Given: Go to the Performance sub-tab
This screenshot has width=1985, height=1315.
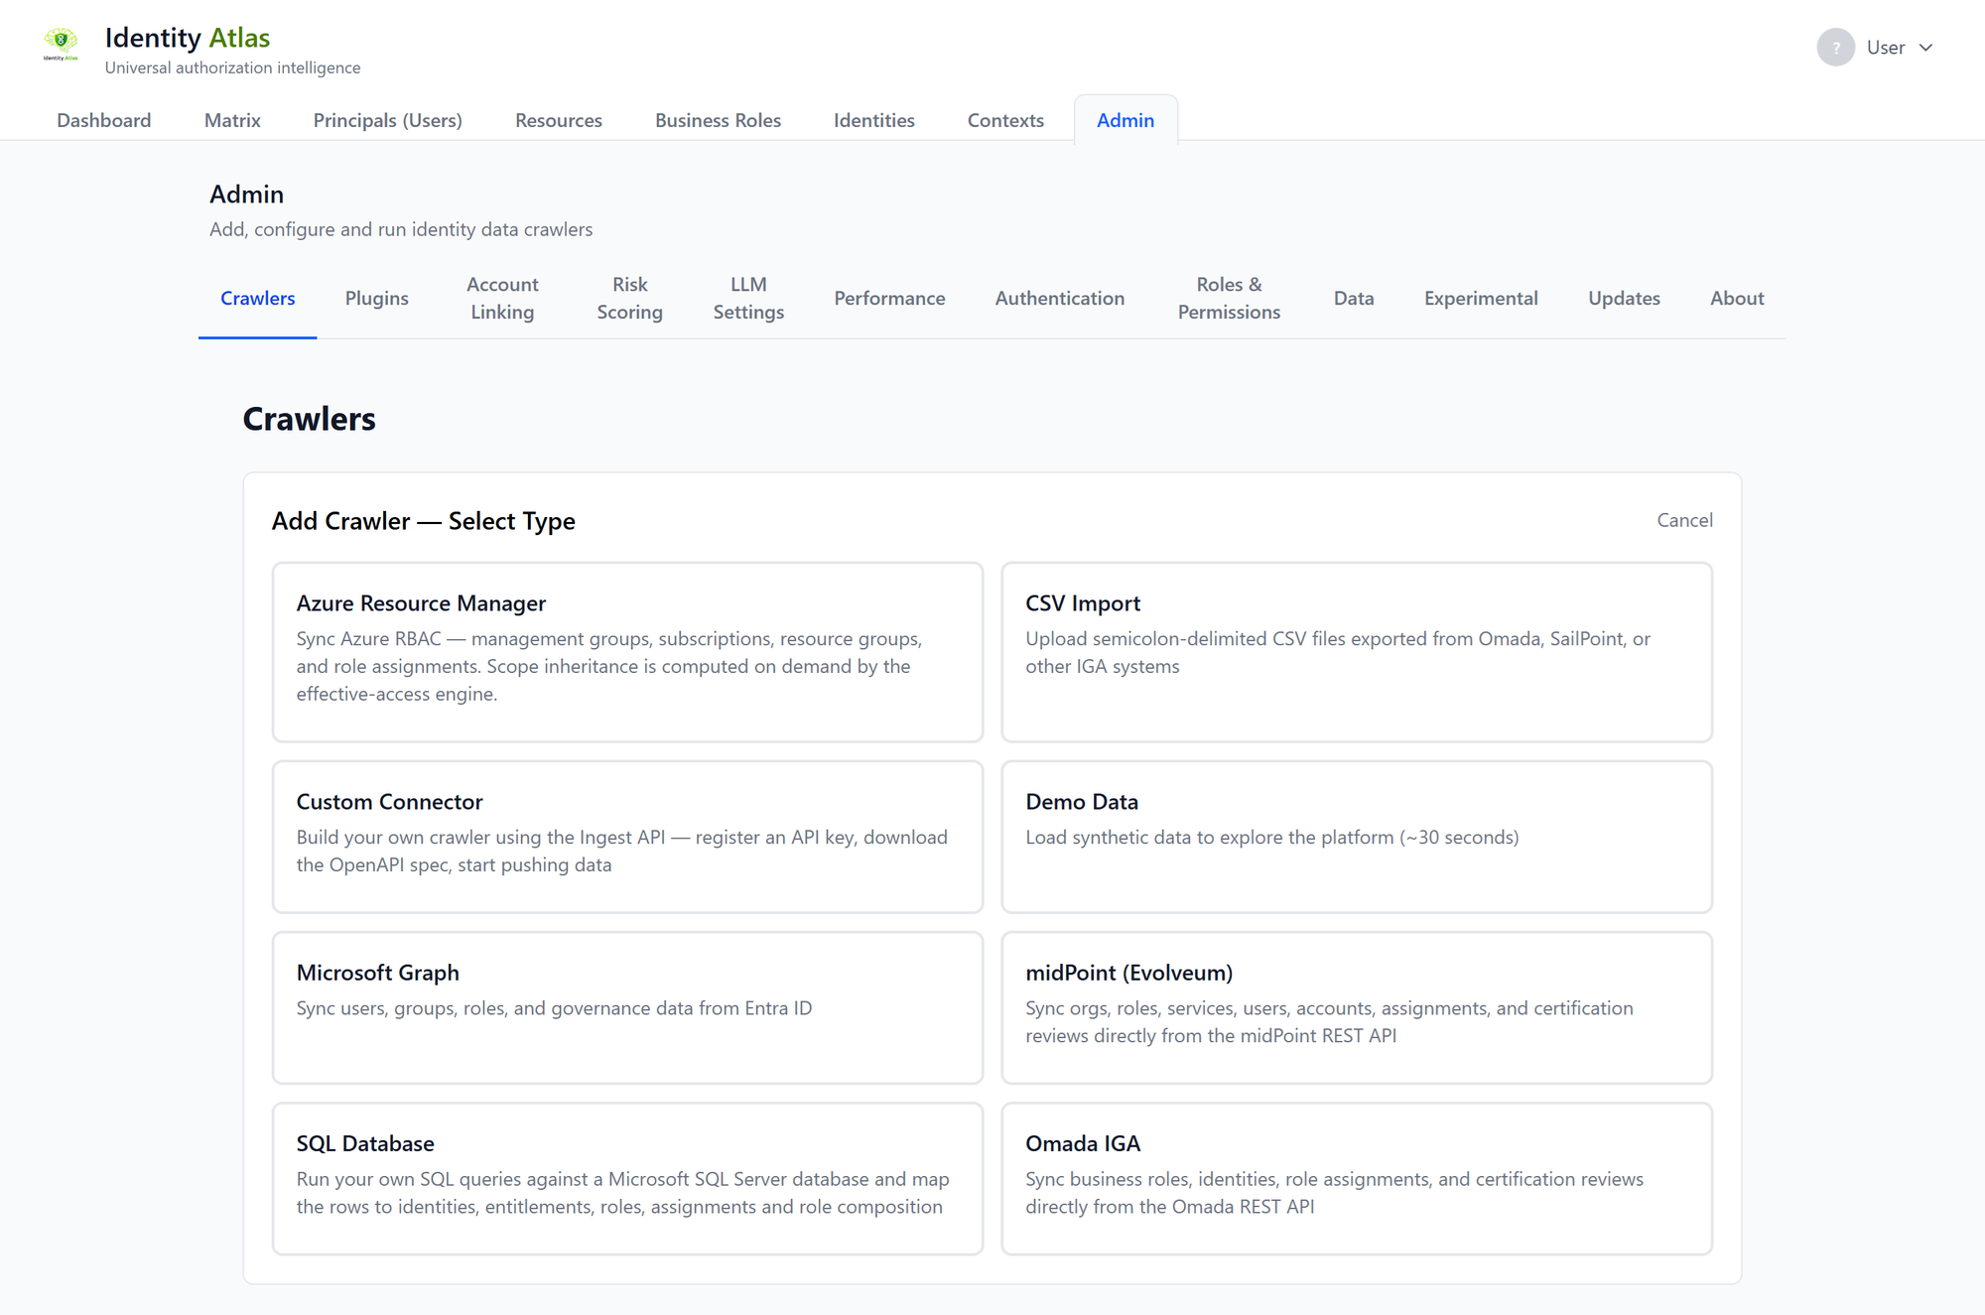Looking at the screenshot, I should 889,298.
